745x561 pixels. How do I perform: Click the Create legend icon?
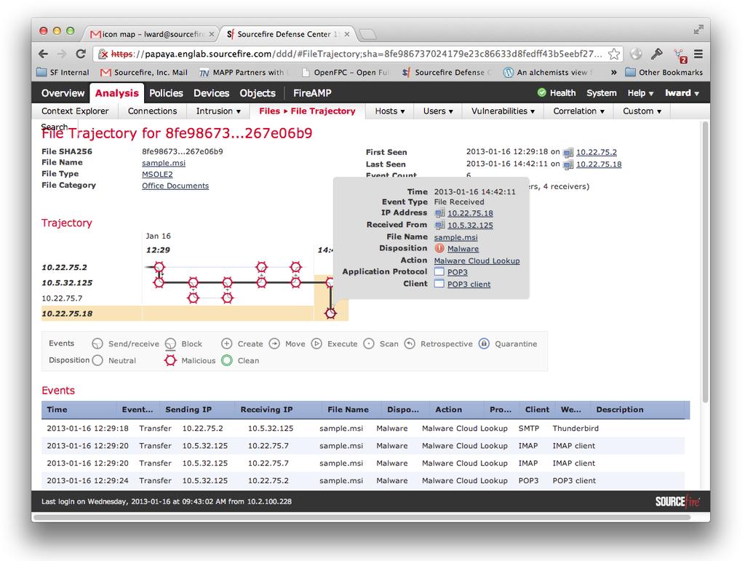[227, 343]
